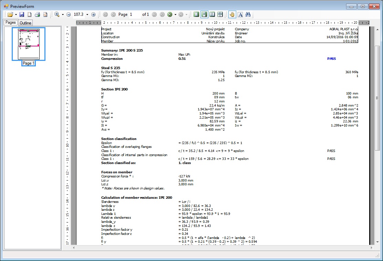Screen dimensions: 383x261
Task: Toggle two-page facing view layout
Action: (x=212, y=14)
